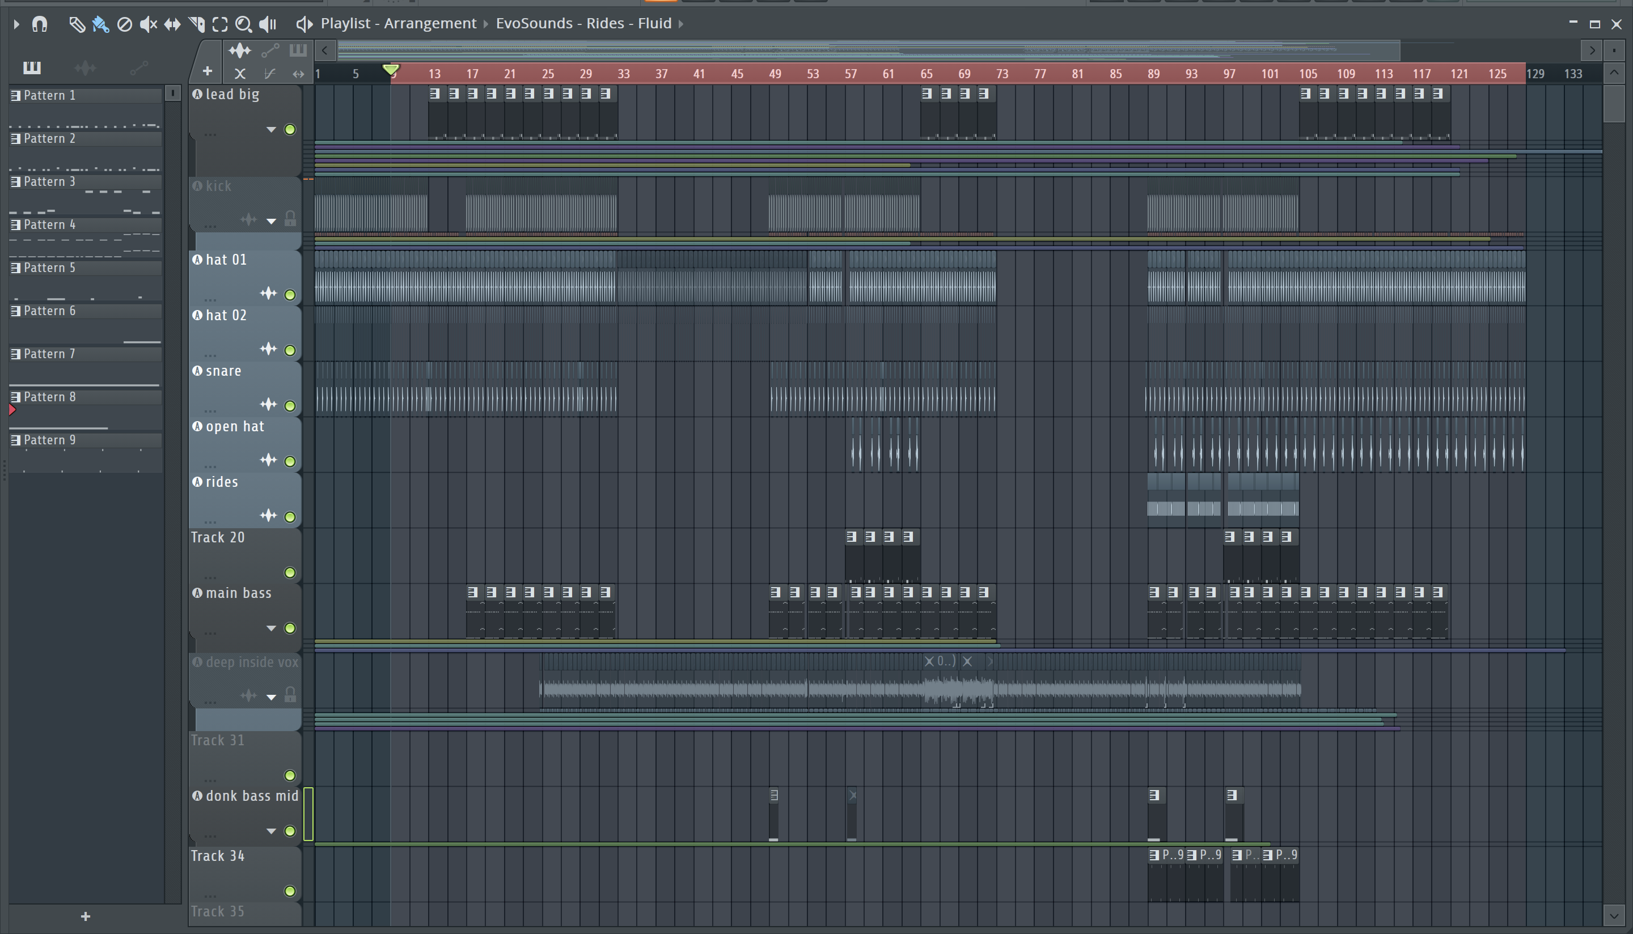This screenshot has width=1633, height=934.
Task: Mute Track 20
Action: [290, 572]
